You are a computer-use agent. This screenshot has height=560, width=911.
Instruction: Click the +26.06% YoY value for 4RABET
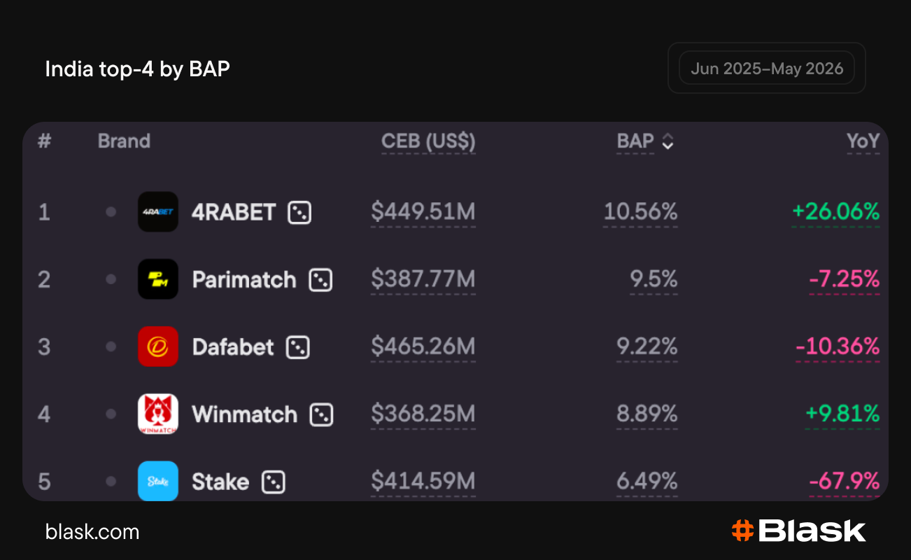[x=835, y=212]
